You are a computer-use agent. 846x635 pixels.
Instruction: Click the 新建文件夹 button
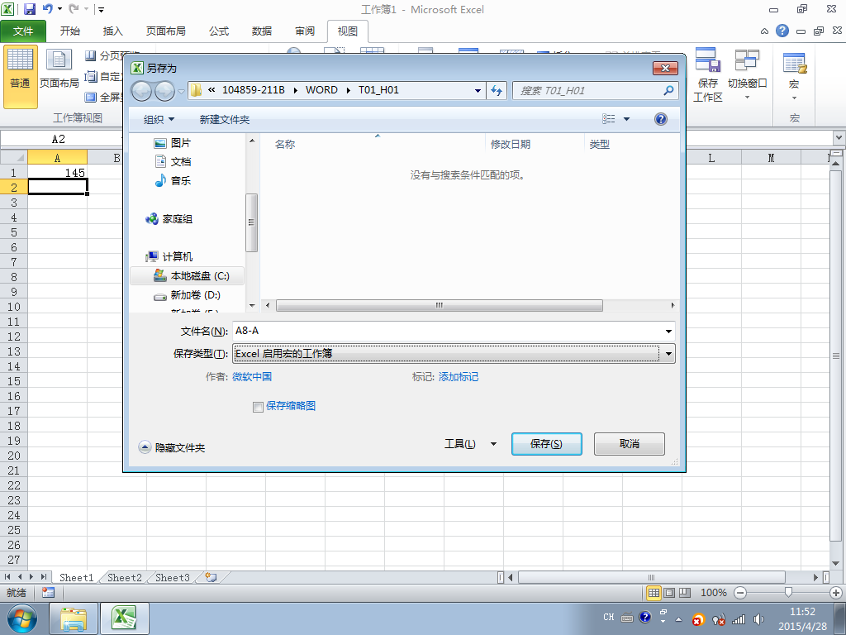225,119
